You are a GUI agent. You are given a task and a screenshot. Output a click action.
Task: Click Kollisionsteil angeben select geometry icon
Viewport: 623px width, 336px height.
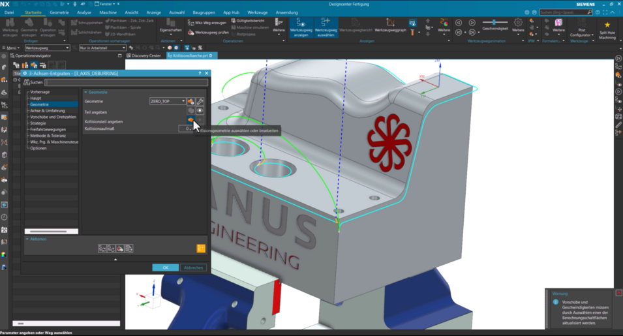[190, 120]
